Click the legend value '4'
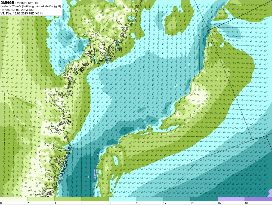Image resolution: width=272 pixels, height=205 pixels. (x=55, y=203)
